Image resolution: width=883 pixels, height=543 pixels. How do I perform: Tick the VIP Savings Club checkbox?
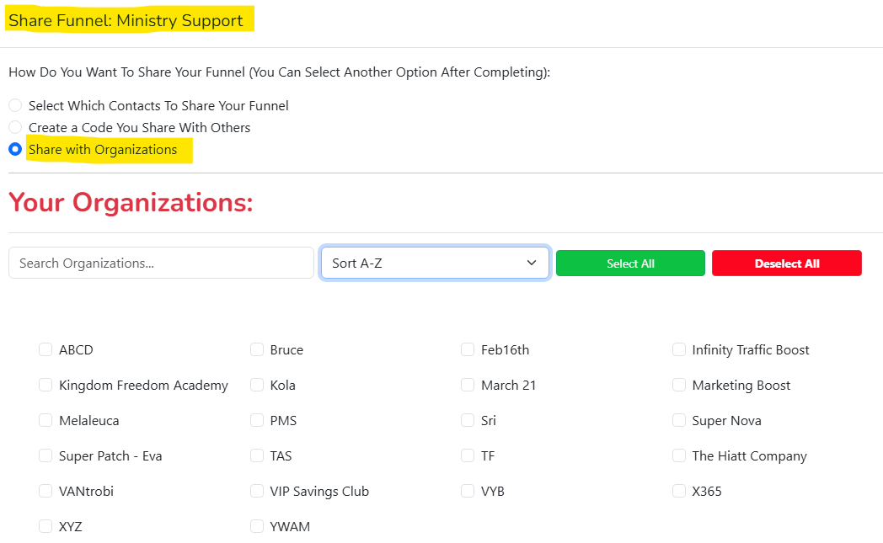coord(257,491)
